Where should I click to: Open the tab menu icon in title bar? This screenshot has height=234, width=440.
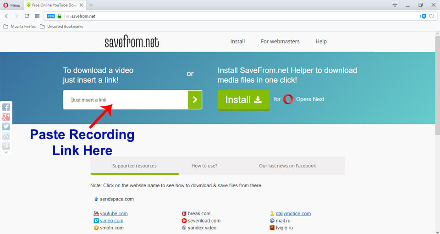(395, 5)
